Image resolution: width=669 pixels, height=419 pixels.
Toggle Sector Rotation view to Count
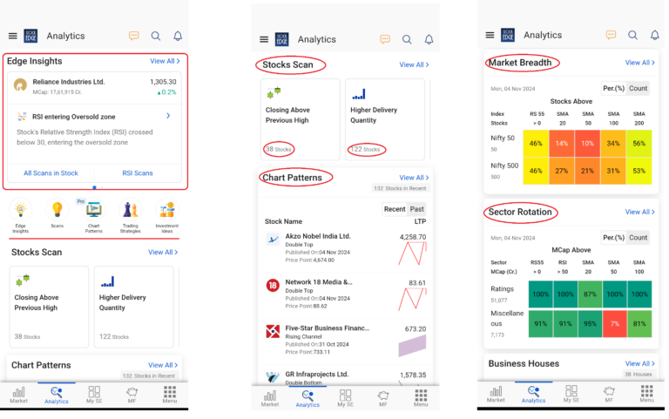(639, 238)
